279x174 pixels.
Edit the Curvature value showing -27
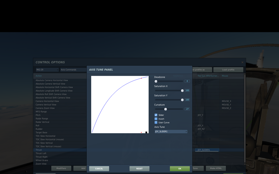(x=187, y=109)
